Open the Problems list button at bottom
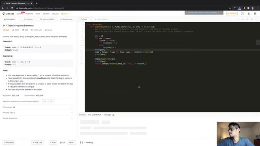The image size is (260, 146). 9,142
